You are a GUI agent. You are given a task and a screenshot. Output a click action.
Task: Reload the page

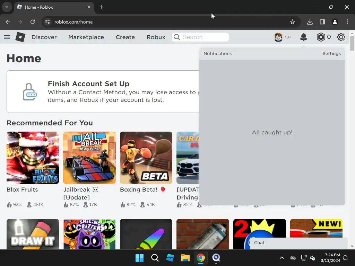click(x=33, y=22)
